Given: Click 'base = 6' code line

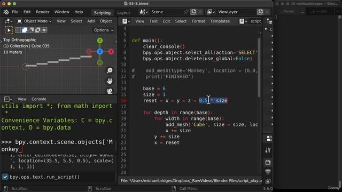Looking at the screenshot, I should pos(154,89).
